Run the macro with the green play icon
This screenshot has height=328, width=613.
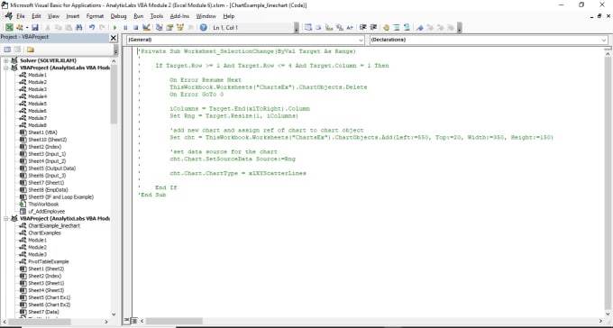click(114, 27)
